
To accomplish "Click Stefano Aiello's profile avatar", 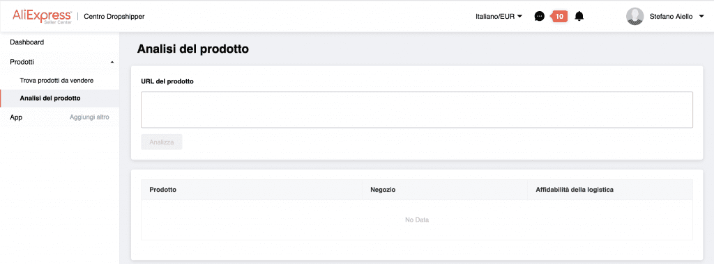I will pyautogui.click(x=635, y=17).
